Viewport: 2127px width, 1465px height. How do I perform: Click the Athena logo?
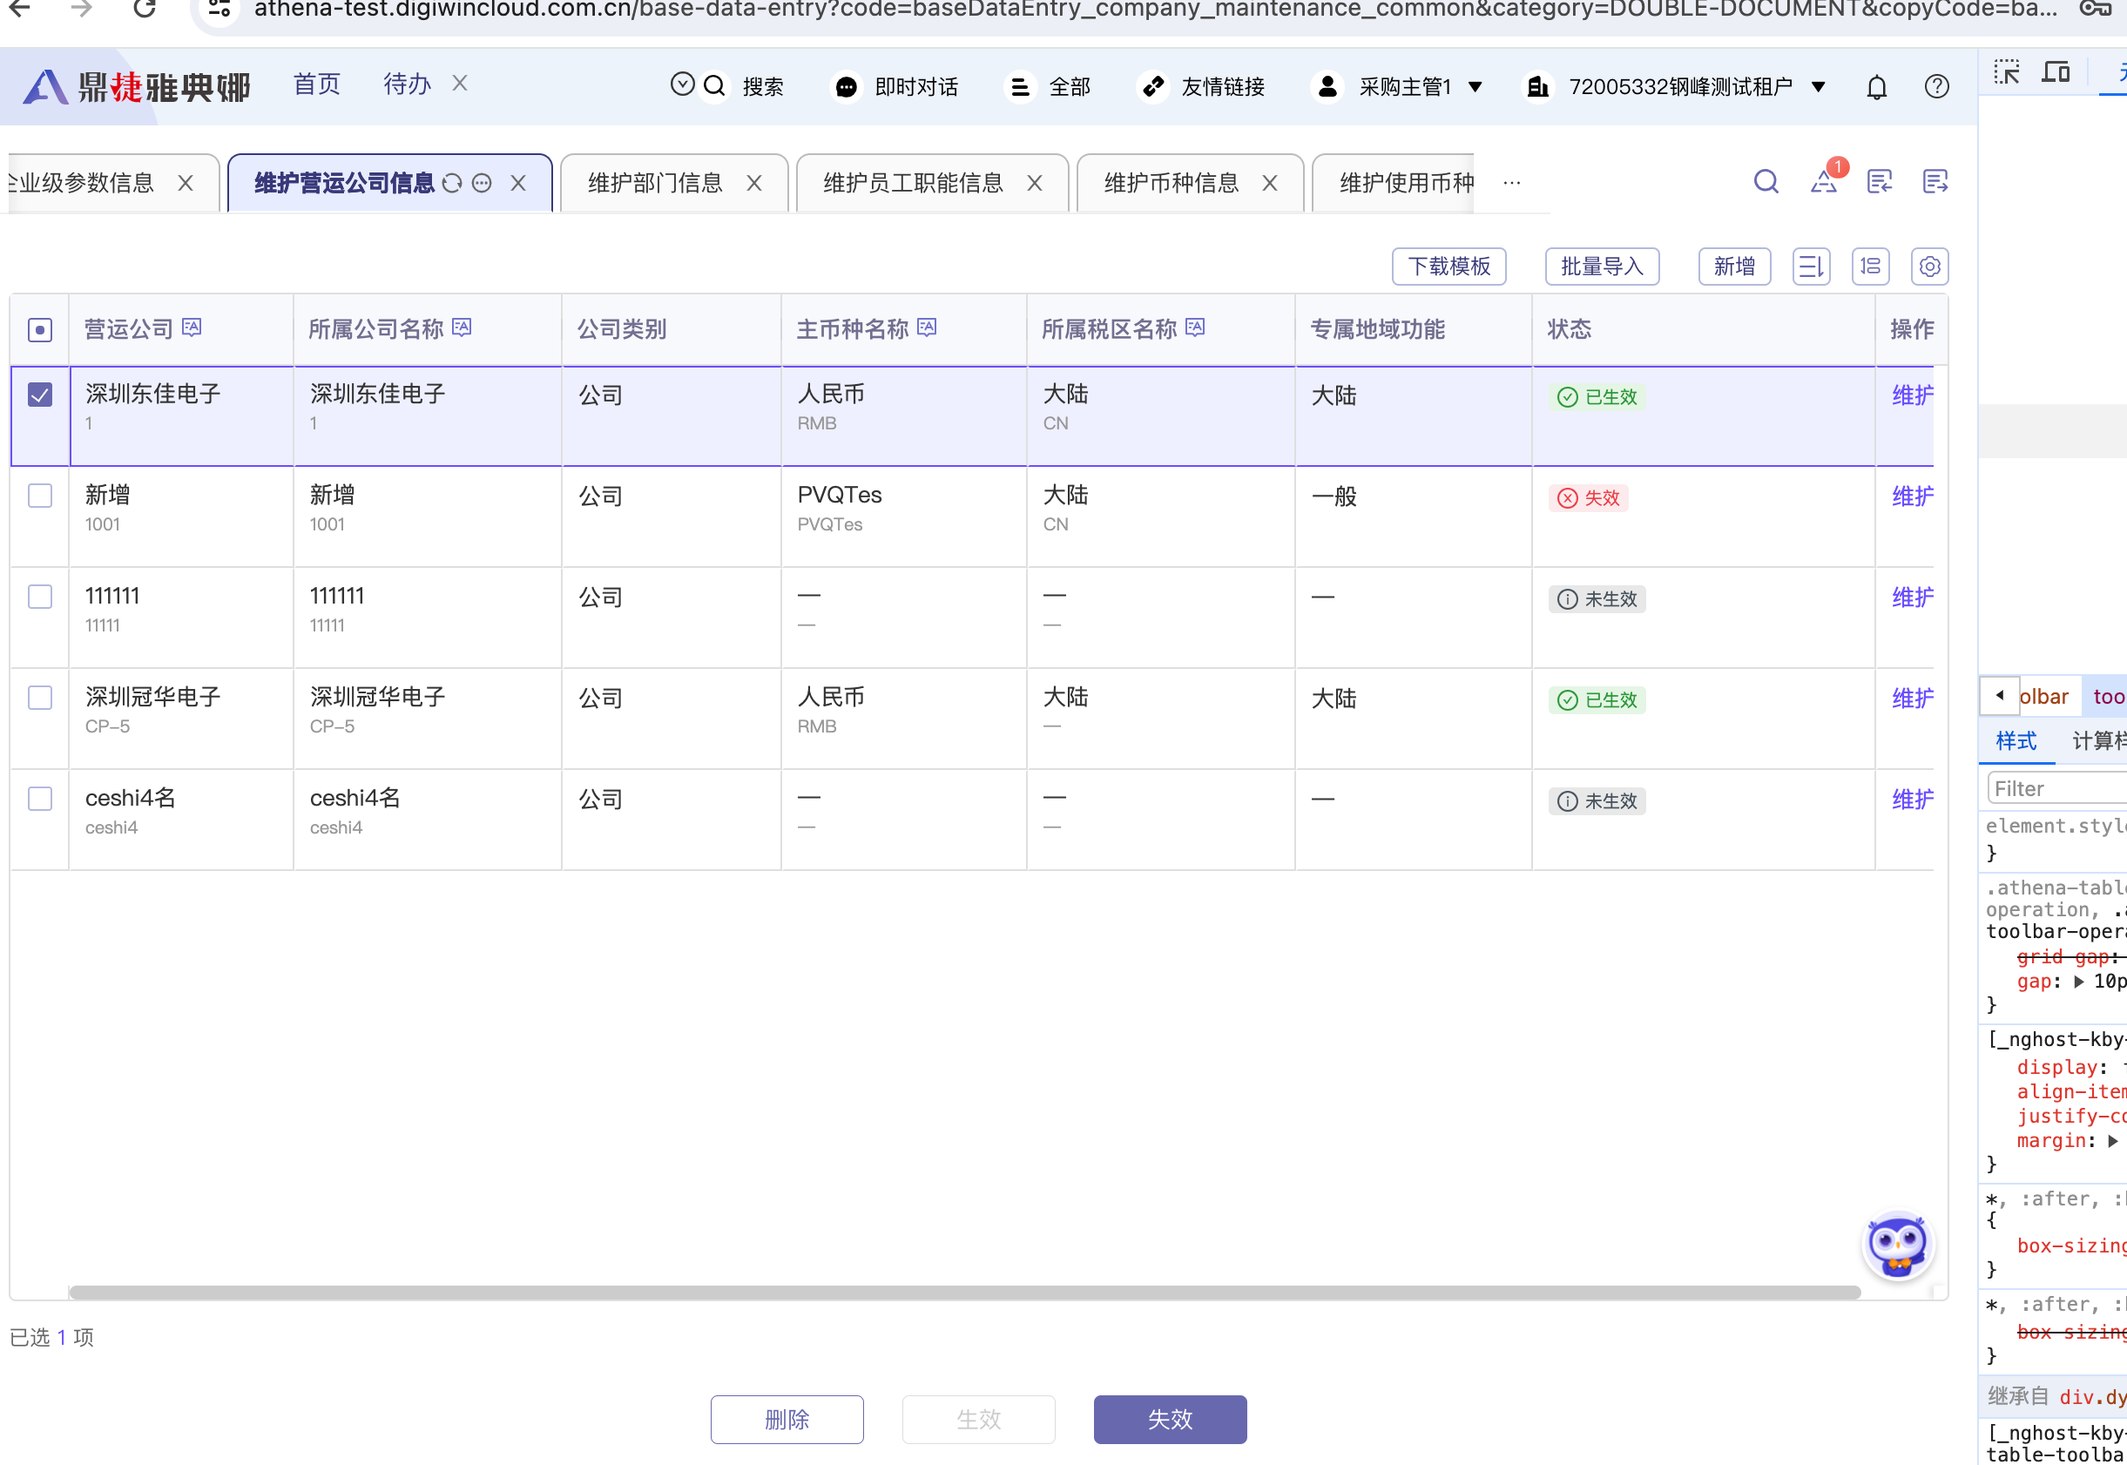pyautogui.click(x=138, y=87)
